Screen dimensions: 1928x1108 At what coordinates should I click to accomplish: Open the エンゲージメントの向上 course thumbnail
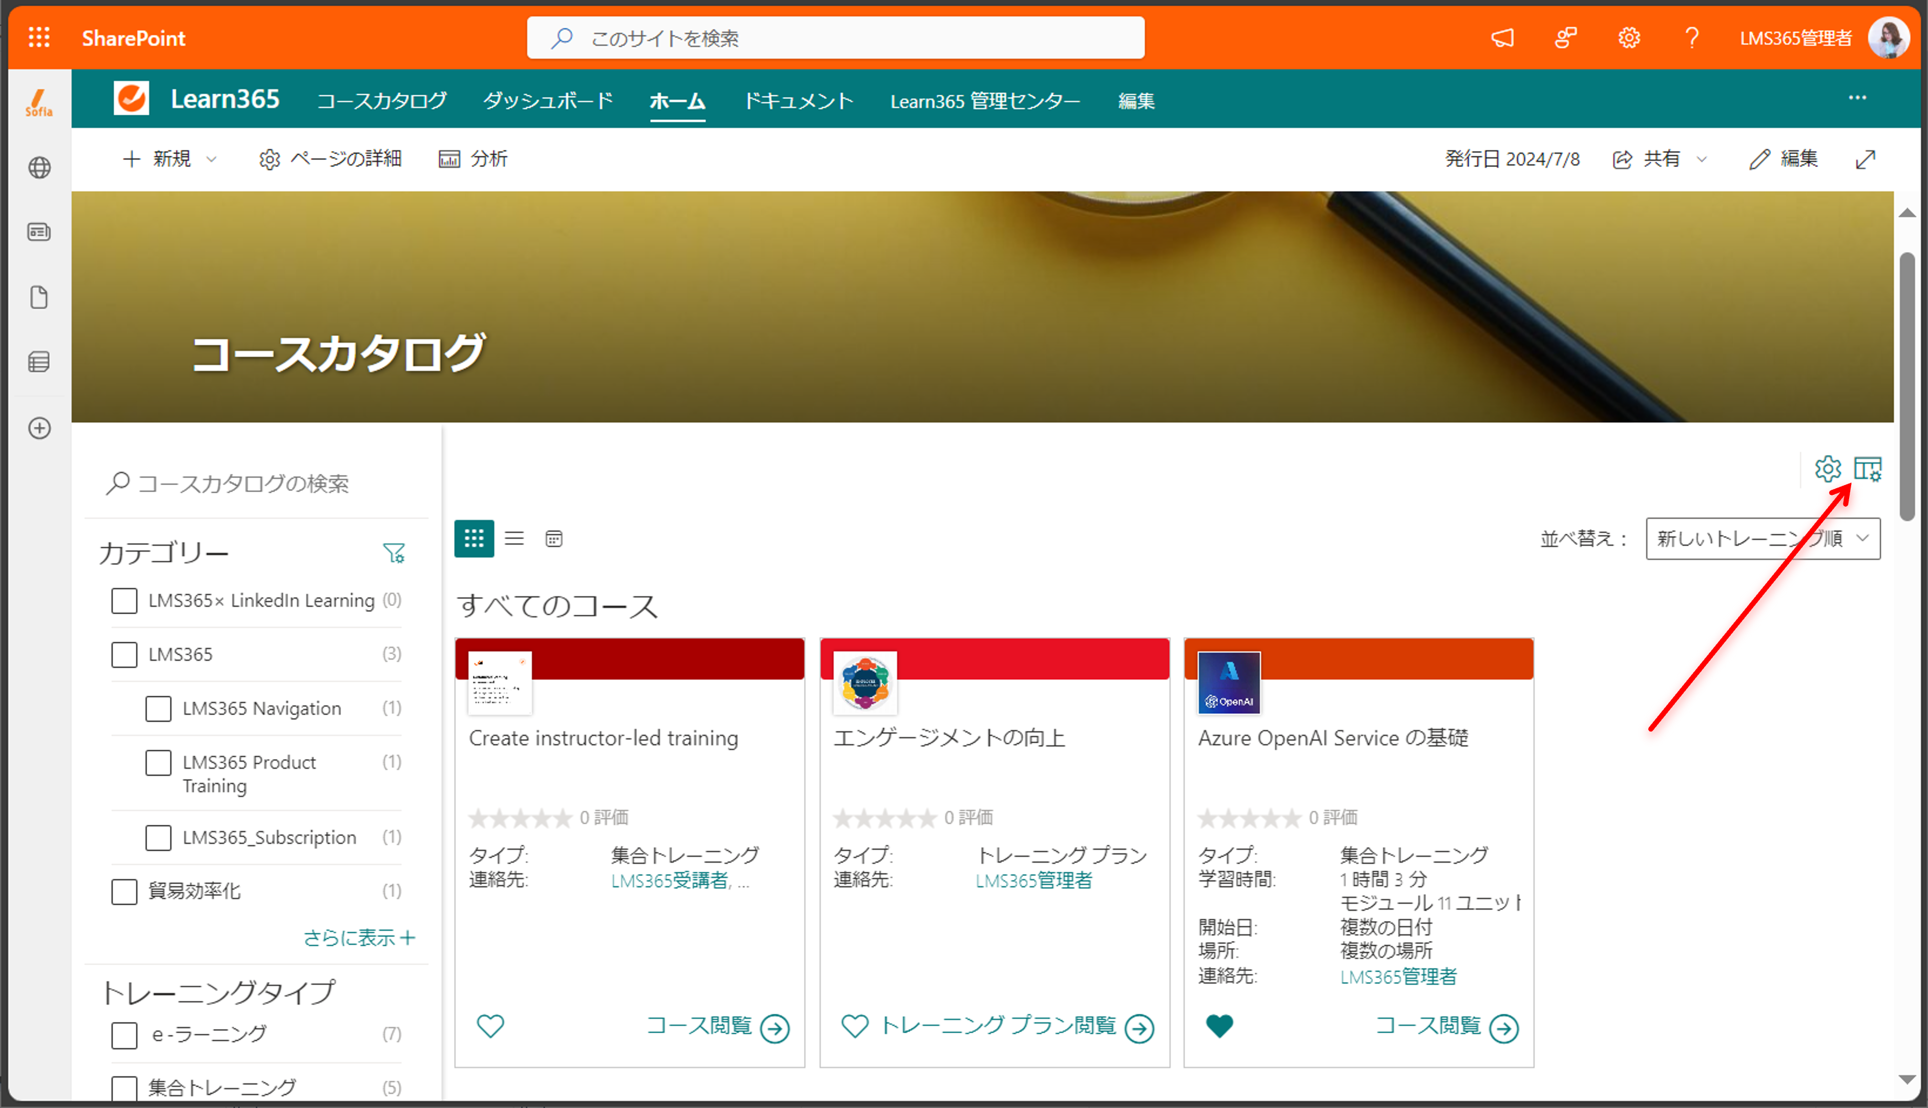click(865, 683)
